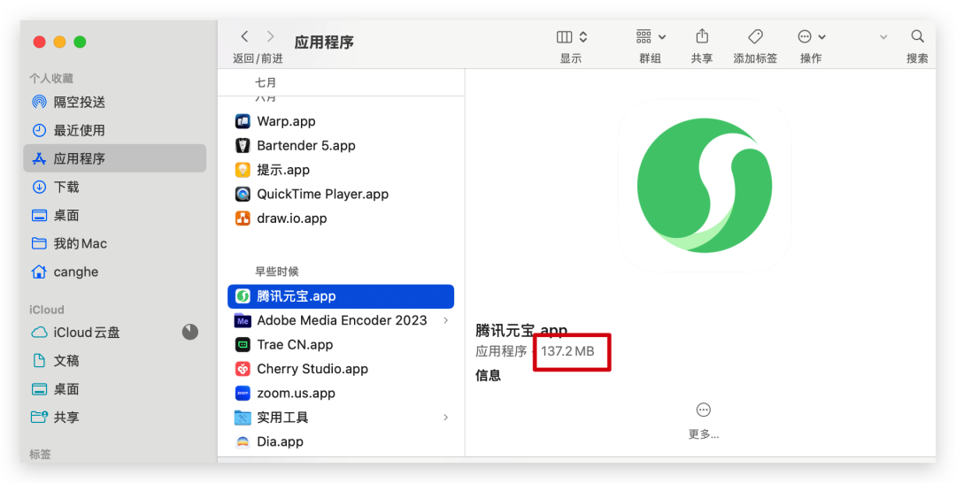Viewport: 956px width, 483px height.
Task: Click the large 腾讯元宝 preview icon
Action: 705,186
